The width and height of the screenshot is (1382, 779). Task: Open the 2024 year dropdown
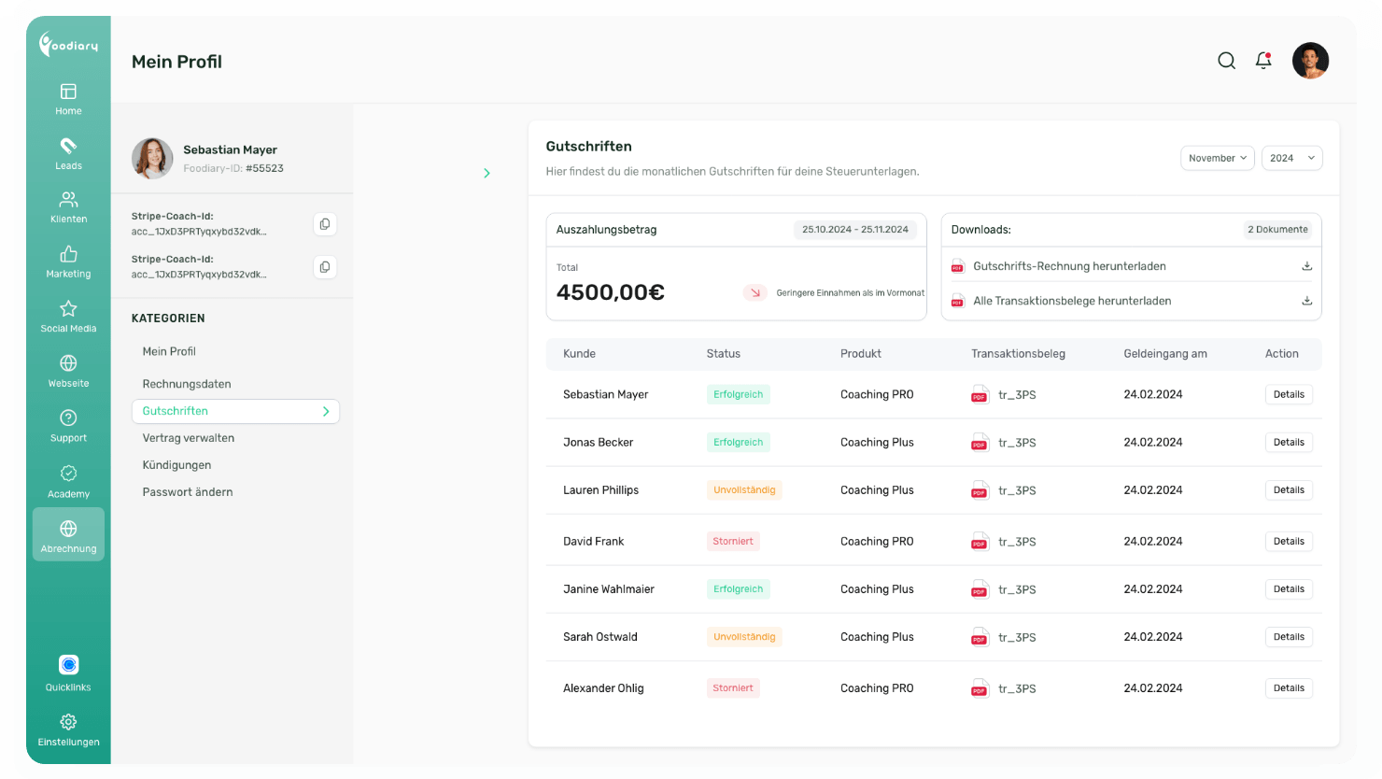tap(1291, 158)
